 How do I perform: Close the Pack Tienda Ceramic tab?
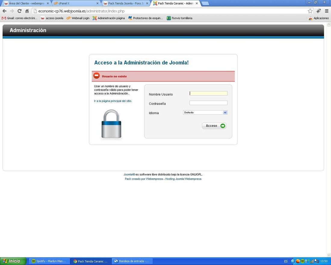tap(197, 3)
